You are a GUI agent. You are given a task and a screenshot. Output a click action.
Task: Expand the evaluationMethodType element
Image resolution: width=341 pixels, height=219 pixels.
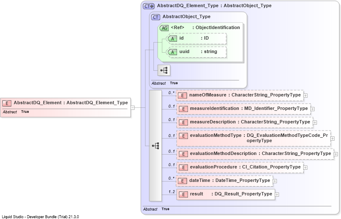tap(333, 139)
